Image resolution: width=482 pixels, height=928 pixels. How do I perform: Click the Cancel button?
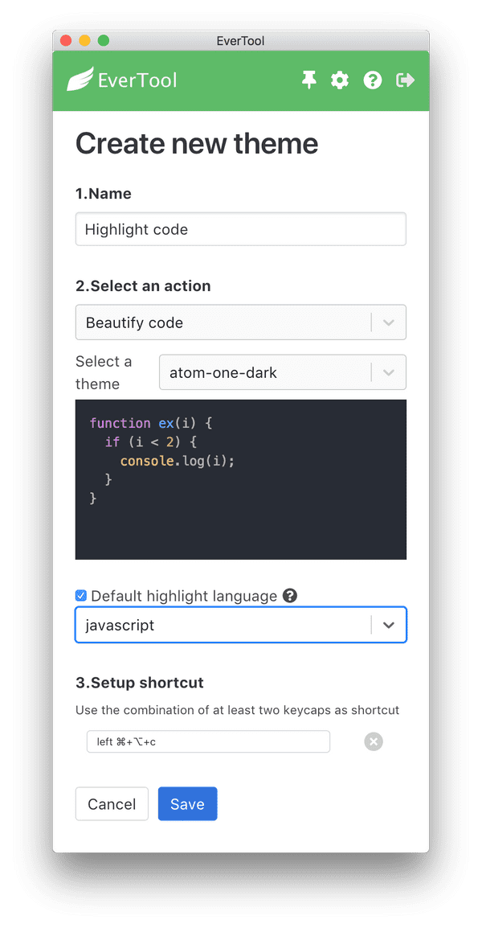112,803
